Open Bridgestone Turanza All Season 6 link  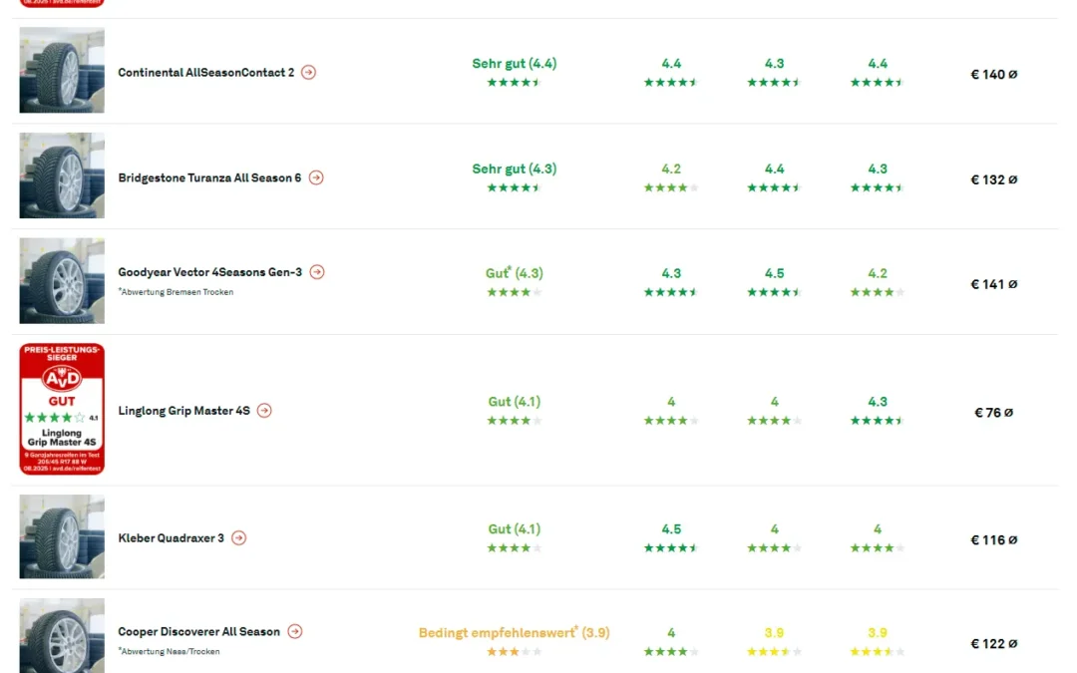point(209,178)
